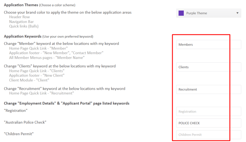Click the Header Row list item
246x142 pixels.
click(19, 17)
